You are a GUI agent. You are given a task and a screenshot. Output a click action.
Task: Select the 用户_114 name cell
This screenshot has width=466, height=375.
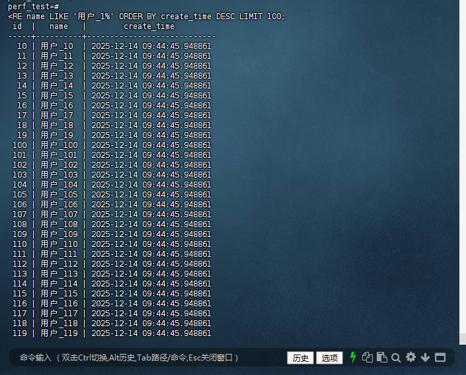(59, 283)
